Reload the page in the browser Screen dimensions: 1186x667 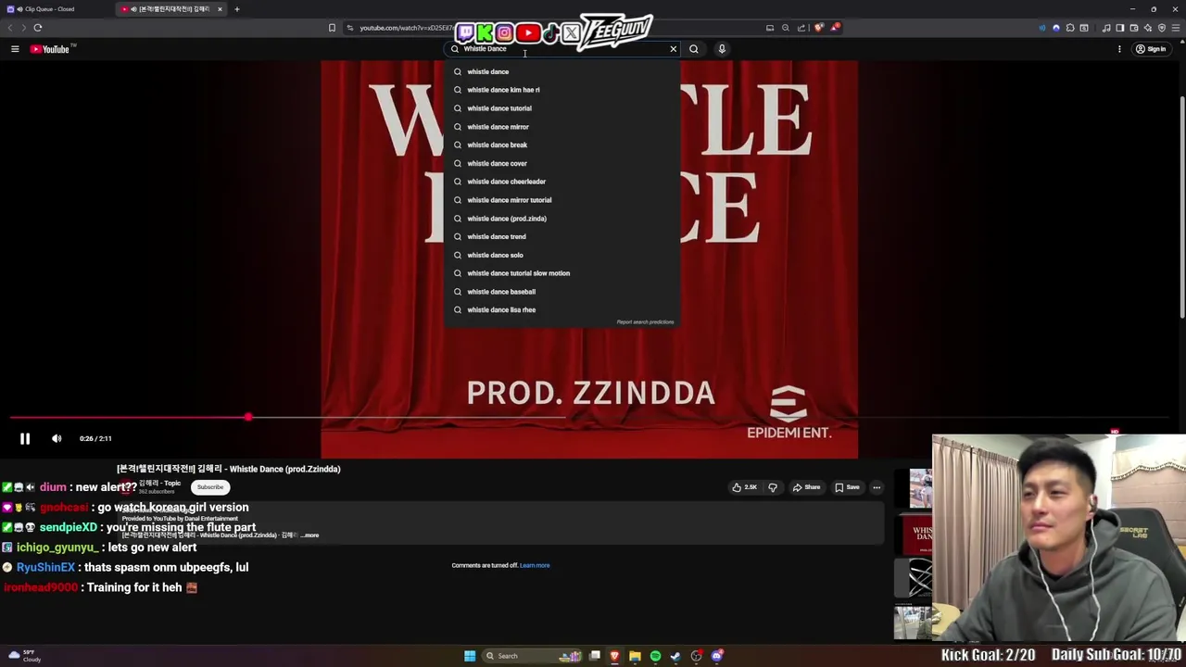38,28
